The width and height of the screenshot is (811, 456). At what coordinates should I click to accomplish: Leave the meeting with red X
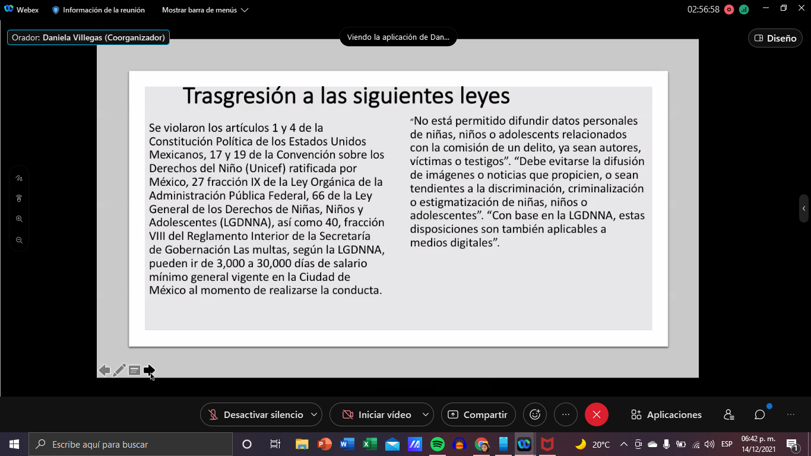[x=597, y=414]
